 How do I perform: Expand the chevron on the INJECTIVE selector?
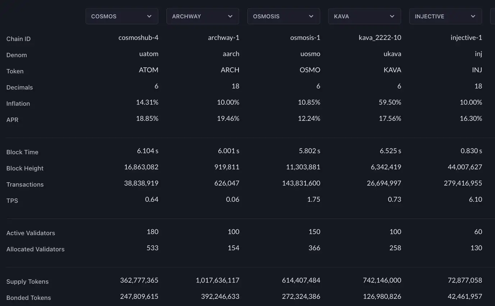pos(473,16)
